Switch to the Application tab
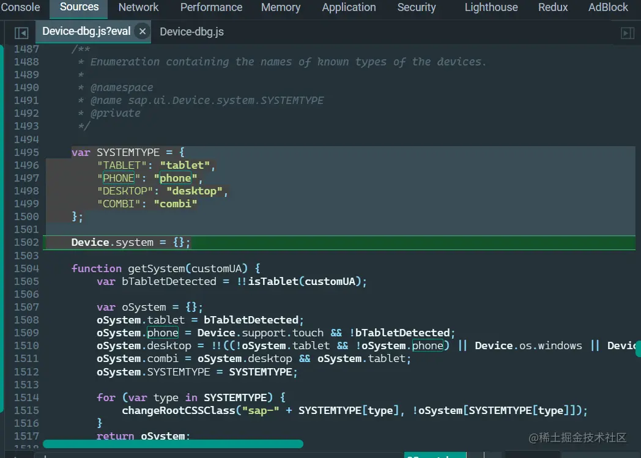 349,7
